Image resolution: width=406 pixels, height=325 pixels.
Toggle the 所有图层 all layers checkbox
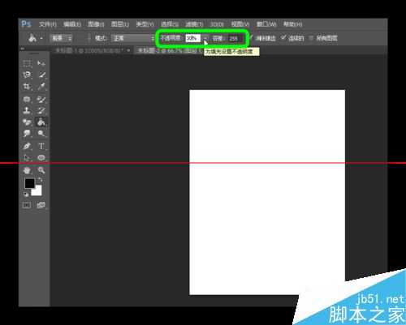pyautogui.click(x=311, y=38)
